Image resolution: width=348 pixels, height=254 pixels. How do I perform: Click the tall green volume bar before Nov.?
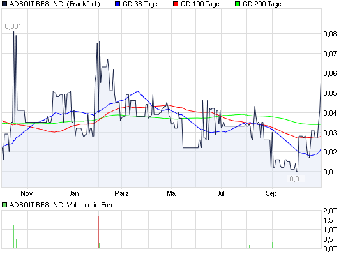coord(14,237)
